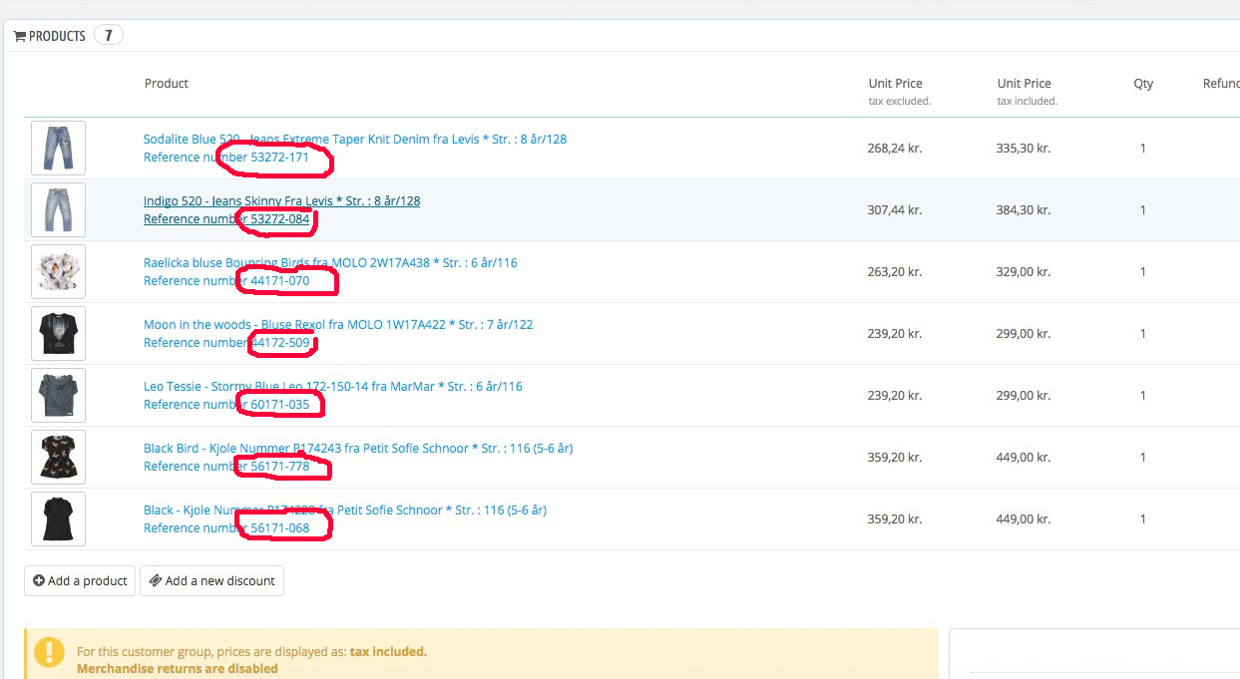The height and width of the screenshot is (679, 1240).
Task: Click the Merchandise returns are disabled text
Action: (178, 669)
